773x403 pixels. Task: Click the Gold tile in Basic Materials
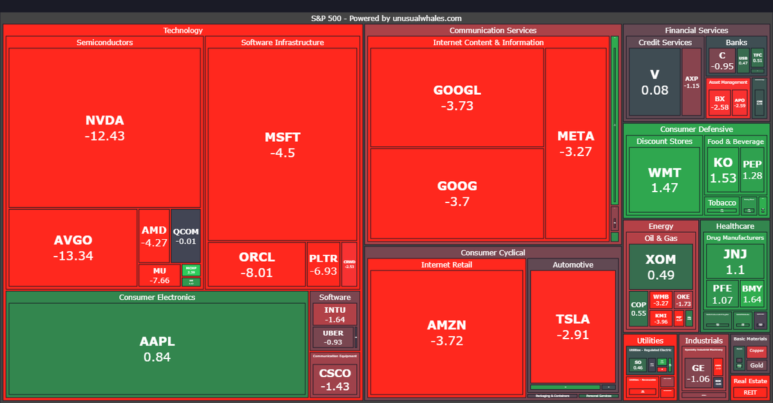(756, 366)
